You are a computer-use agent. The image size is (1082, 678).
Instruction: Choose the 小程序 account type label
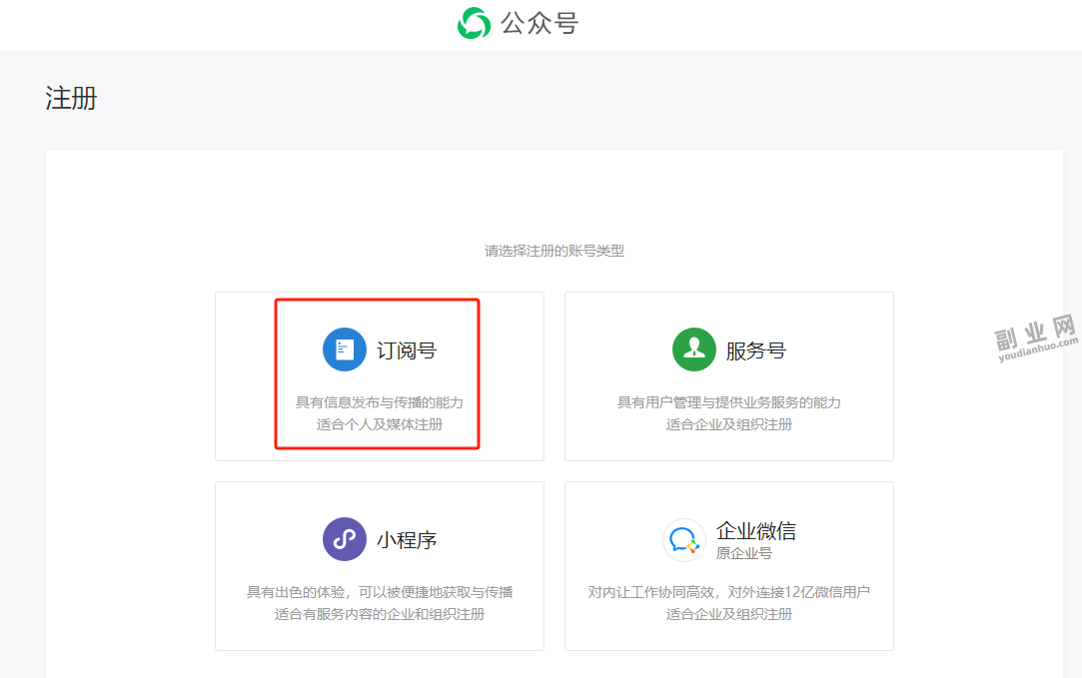[x=407, y=541]
